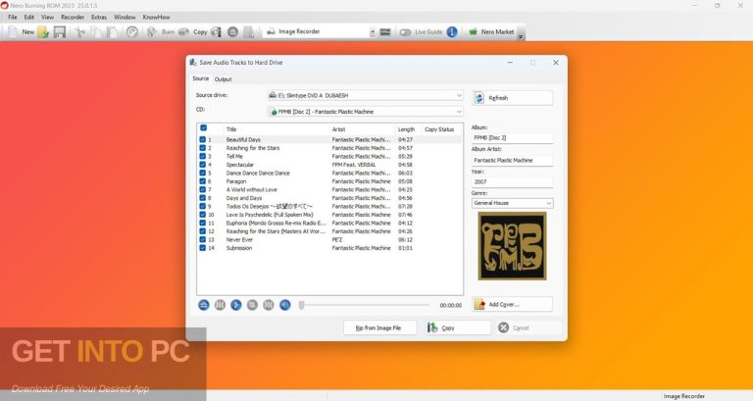Click the Cancel button

(x=527, y=328)
